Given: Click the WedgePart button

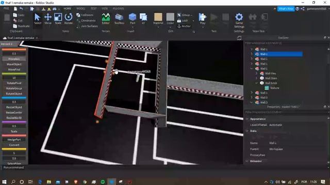Looking at the screenshot, I should [x=14, y=140].
